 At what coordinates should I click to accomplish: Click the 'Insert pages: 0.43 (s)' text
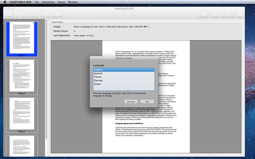point(84,35)
